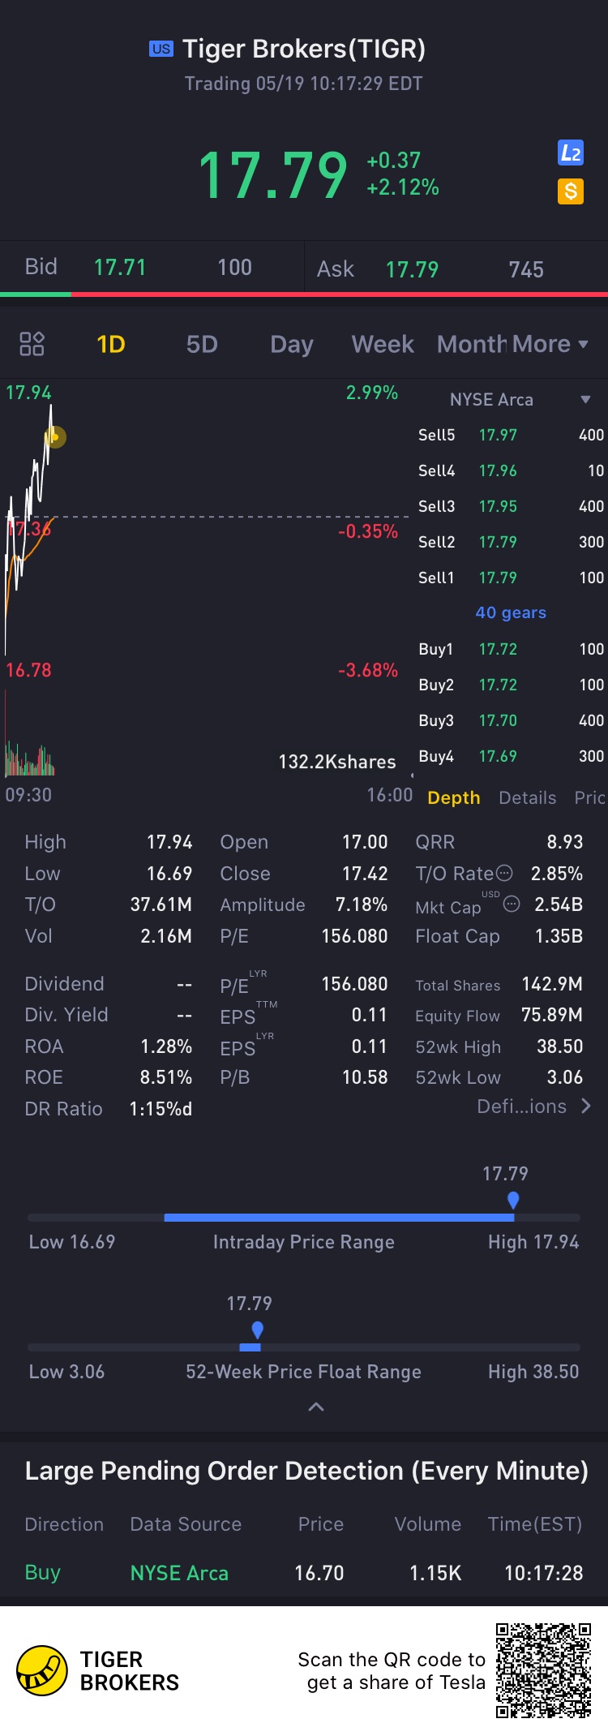This screenshot has width=608, height=1736.
Task: Tap the US market flag badge
Action: 161,49
